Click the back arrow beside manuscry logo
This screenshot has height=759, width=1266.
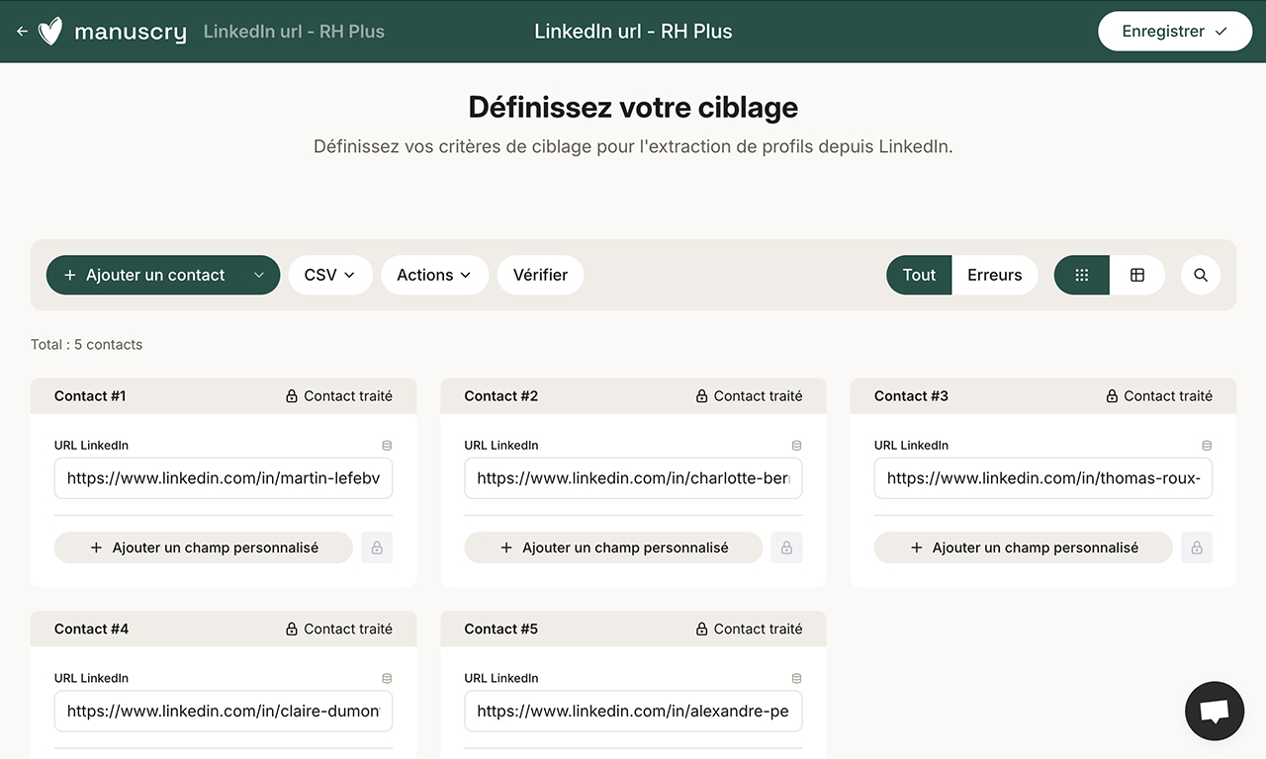pyautogui.click(x=21, y=31)
